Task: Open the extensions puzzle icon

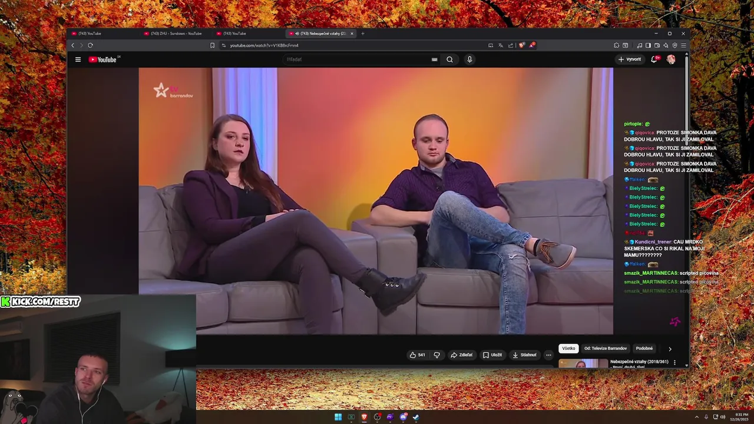Action: coord(616,45)
